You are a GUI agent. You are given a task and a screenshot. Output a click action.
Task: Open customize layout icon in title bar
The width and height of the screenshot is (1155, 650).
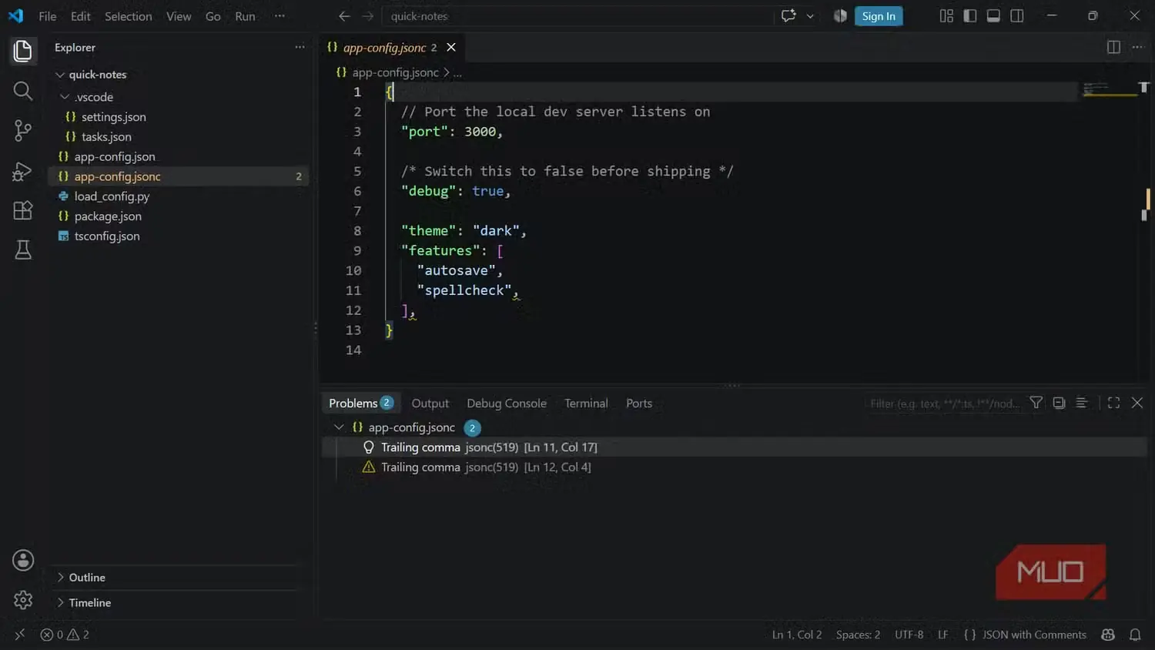tap(946, 15)
